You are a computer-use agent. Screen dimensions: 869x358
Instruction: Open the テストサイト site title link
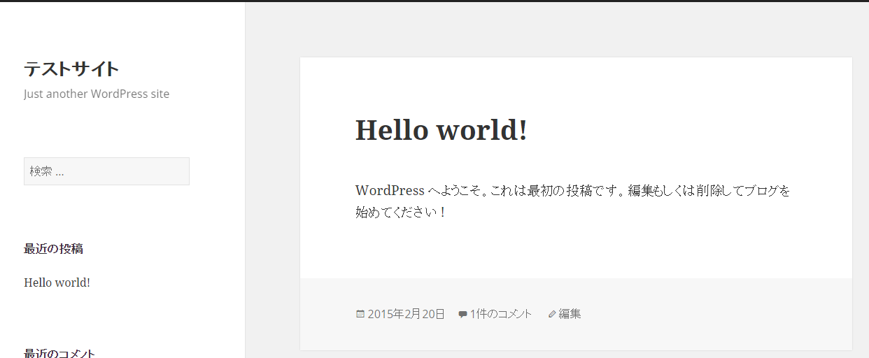pyautogui.click(x=71, y=69)
